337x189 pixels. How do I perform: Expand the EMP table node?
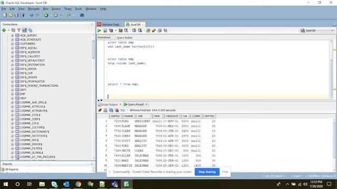click(12, 94)
